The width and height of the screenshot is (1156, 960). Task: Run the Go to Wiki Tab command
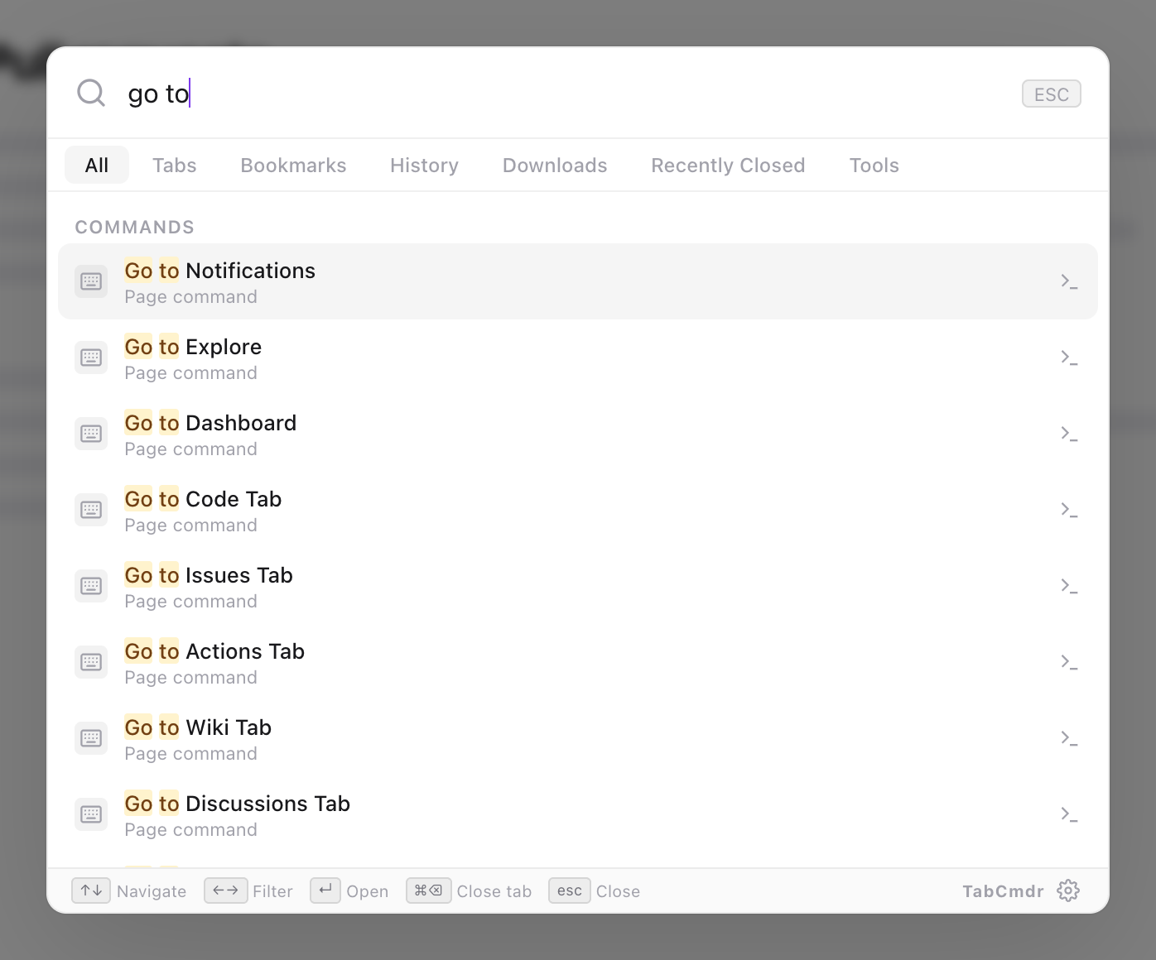click(x=578, y=738)
